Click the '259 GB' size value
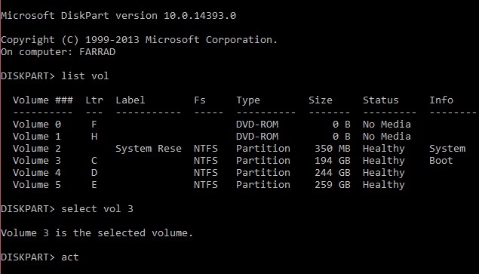The image size is (479, 274). (x=333, y=185)
